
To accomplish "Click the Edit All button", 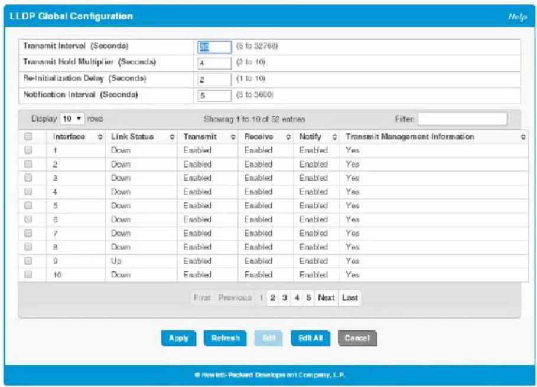I will [x=310, y=338].
